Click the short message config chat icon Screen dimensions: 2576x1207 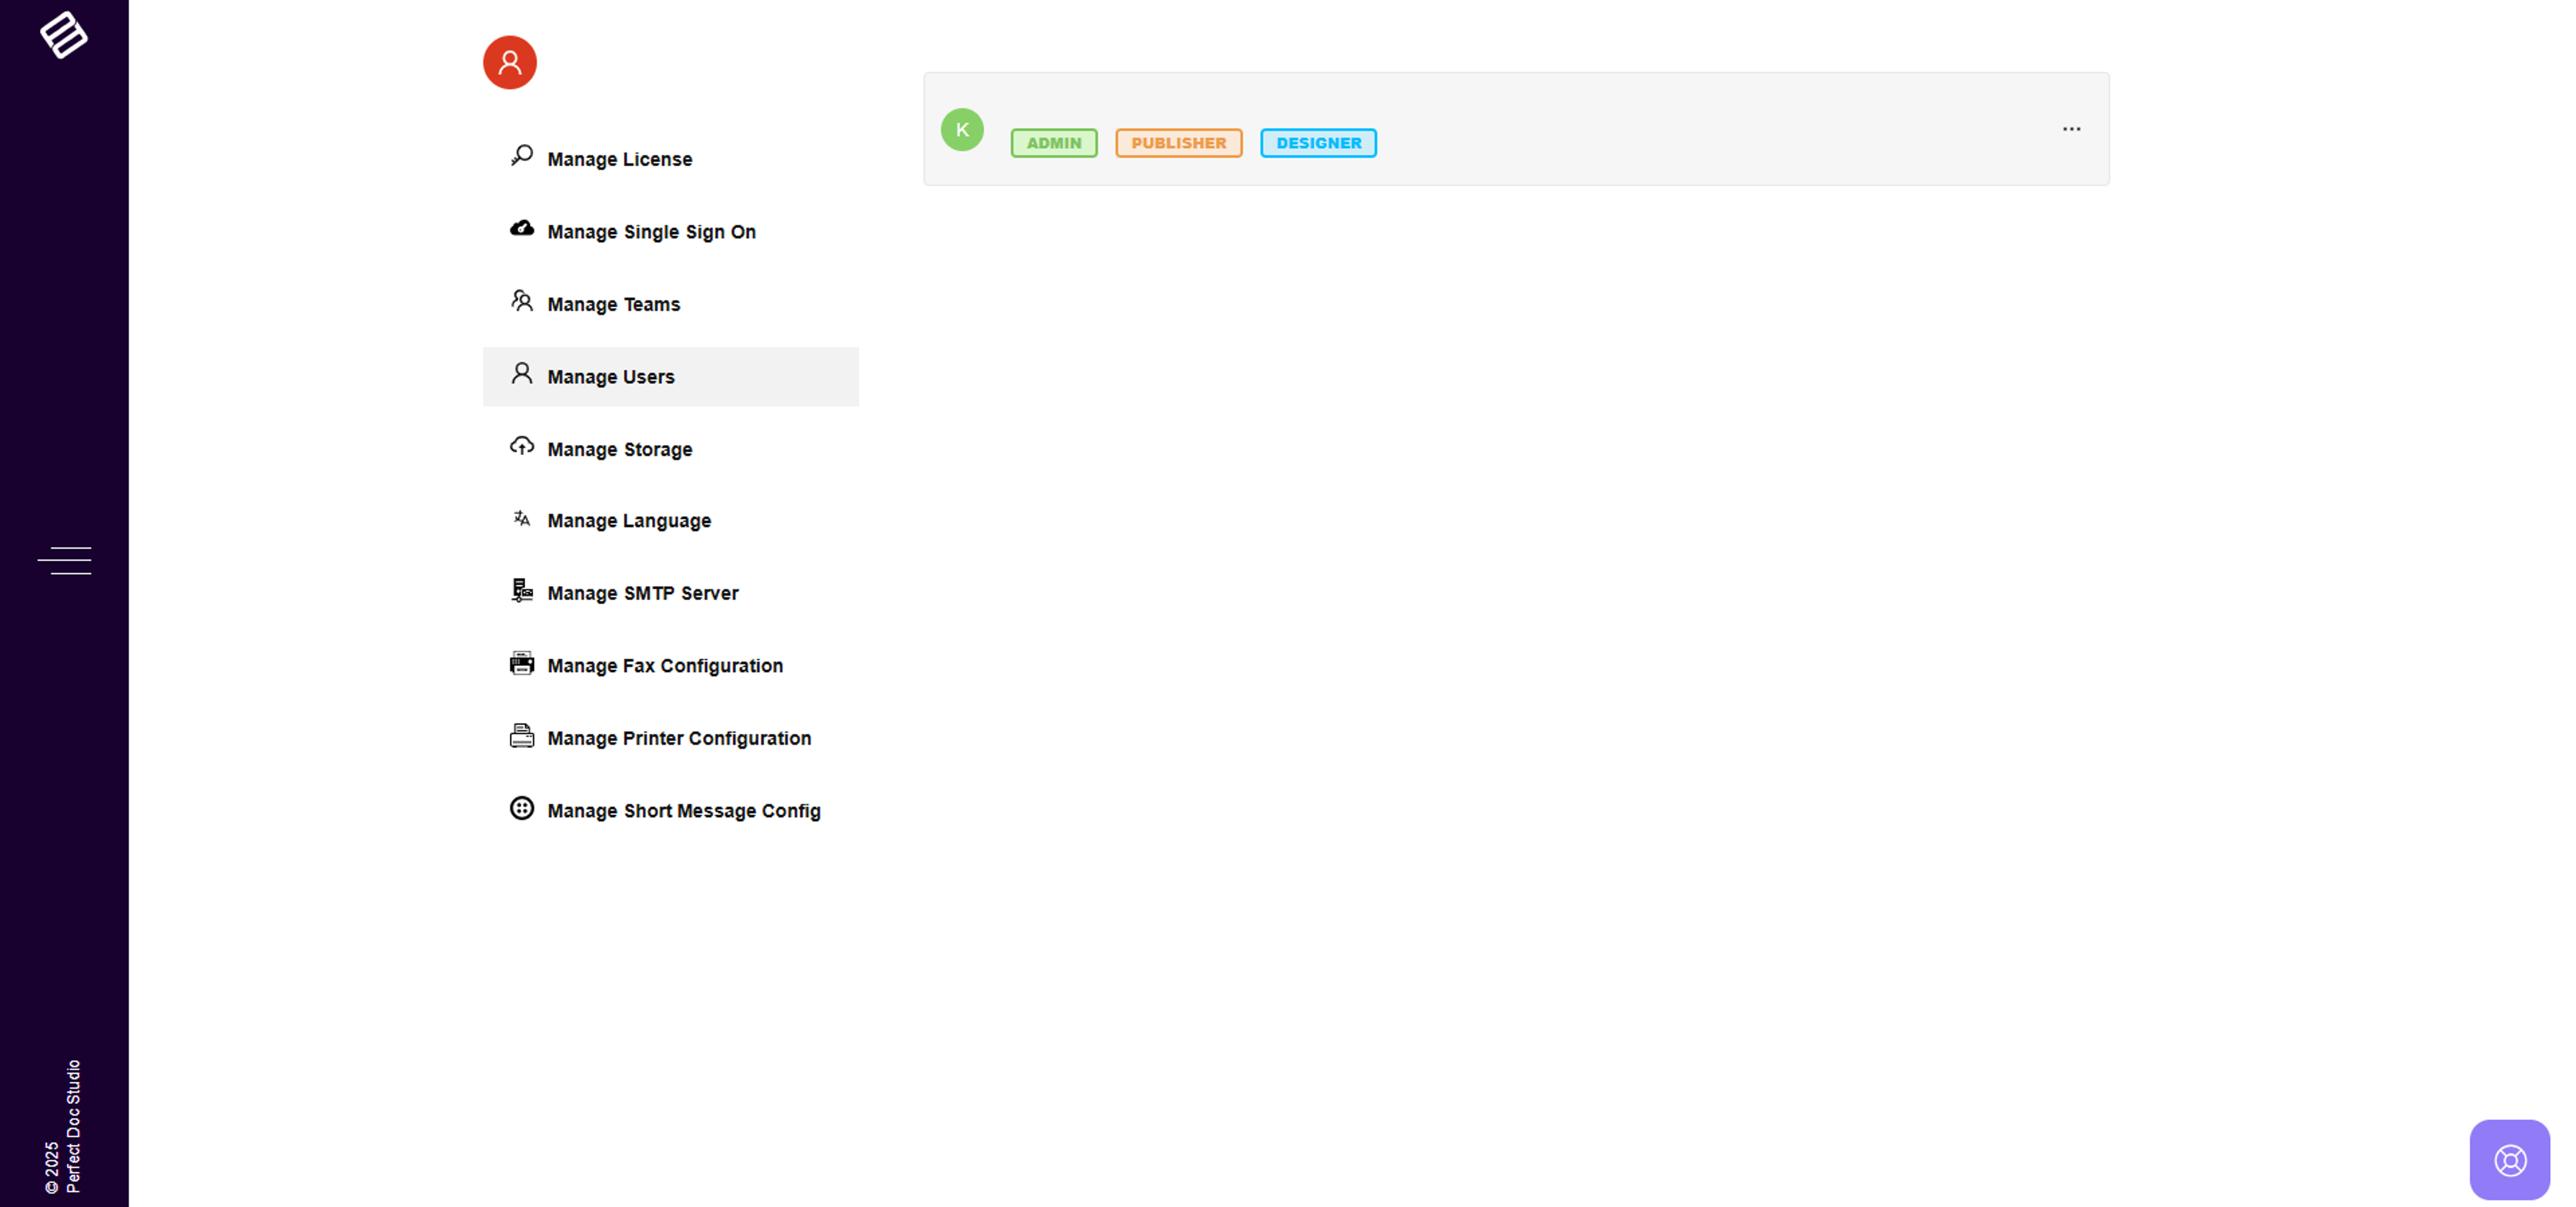[522, 809]
